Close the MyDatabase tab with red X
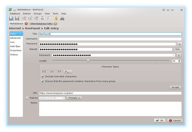192x132 pixels. click(x=26, y=24)
